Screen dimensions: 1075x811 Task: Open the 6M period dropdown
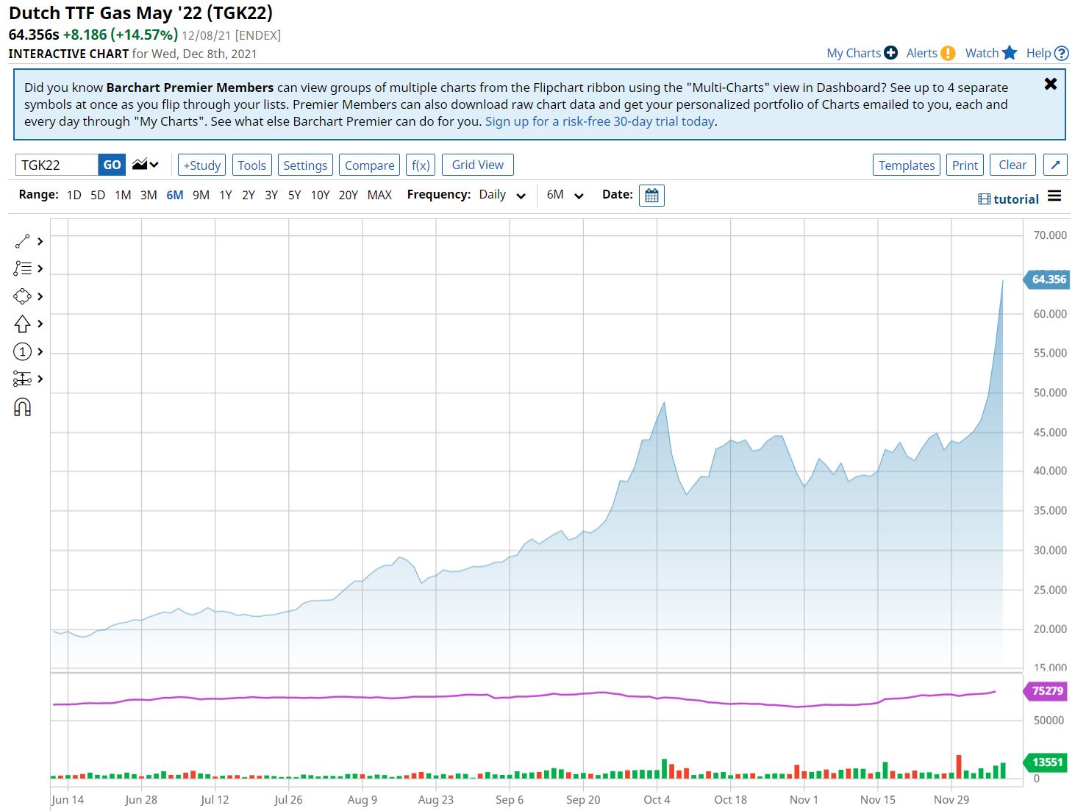tap(565, 195)
